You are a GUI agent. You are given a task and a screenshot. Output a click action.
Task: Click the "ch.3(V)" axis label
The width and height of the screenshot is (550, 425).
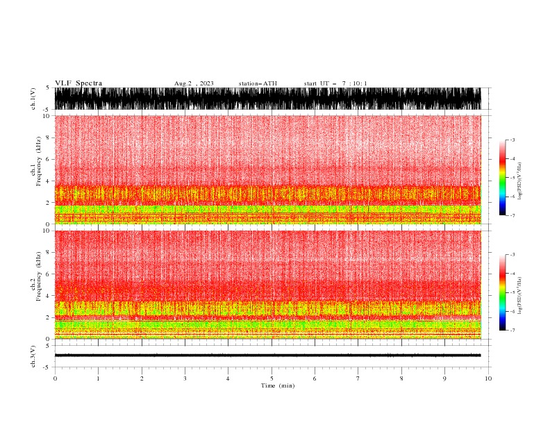pyautogui.click(x=33, y=356)
